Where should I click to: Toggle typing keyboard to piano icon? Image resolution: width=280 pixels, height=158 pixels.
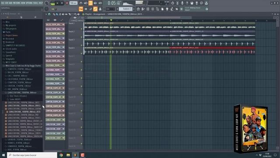81,9
